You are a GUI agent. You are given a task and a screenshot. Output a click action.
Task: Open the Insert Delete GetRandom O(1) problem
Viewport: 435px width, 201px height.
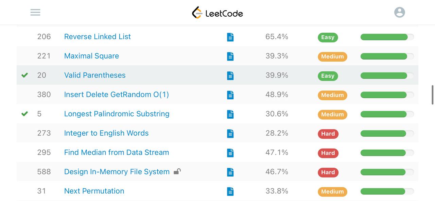click(117, 95)
